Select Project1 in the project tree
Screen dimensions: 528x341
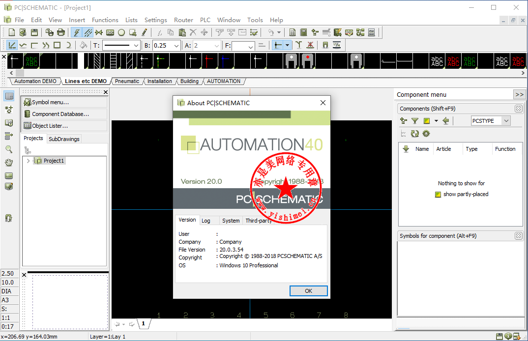pos(54,161)
